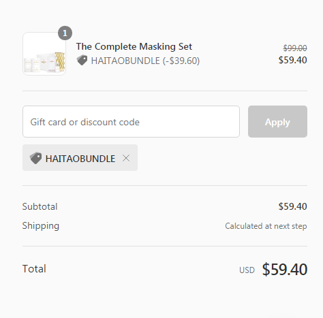Click the crossed-out $99.00 original price

click(x=295, y=48)
